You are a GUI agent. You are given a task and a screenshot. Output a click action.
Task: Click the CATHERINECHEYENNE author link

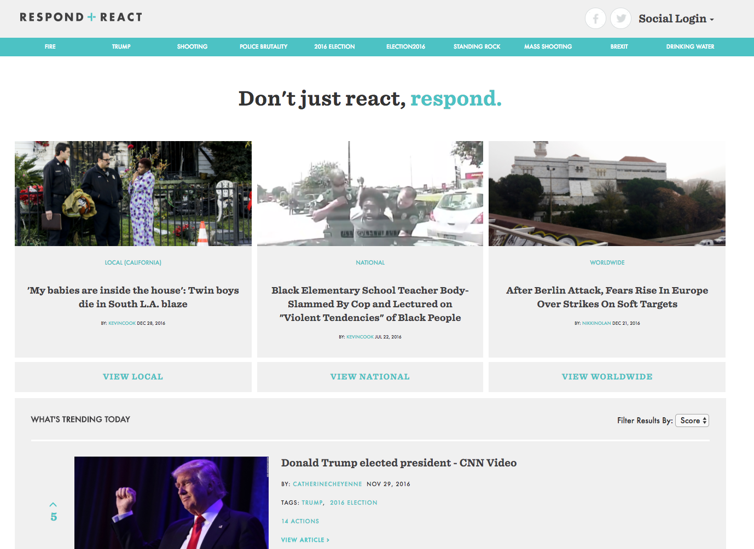(x=327, y=484)
